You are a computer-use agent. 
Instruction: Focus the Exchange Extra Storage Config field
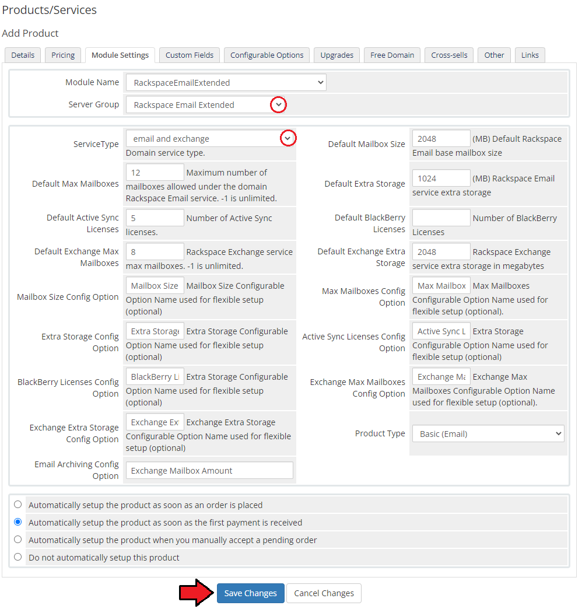tap(155, 422)
